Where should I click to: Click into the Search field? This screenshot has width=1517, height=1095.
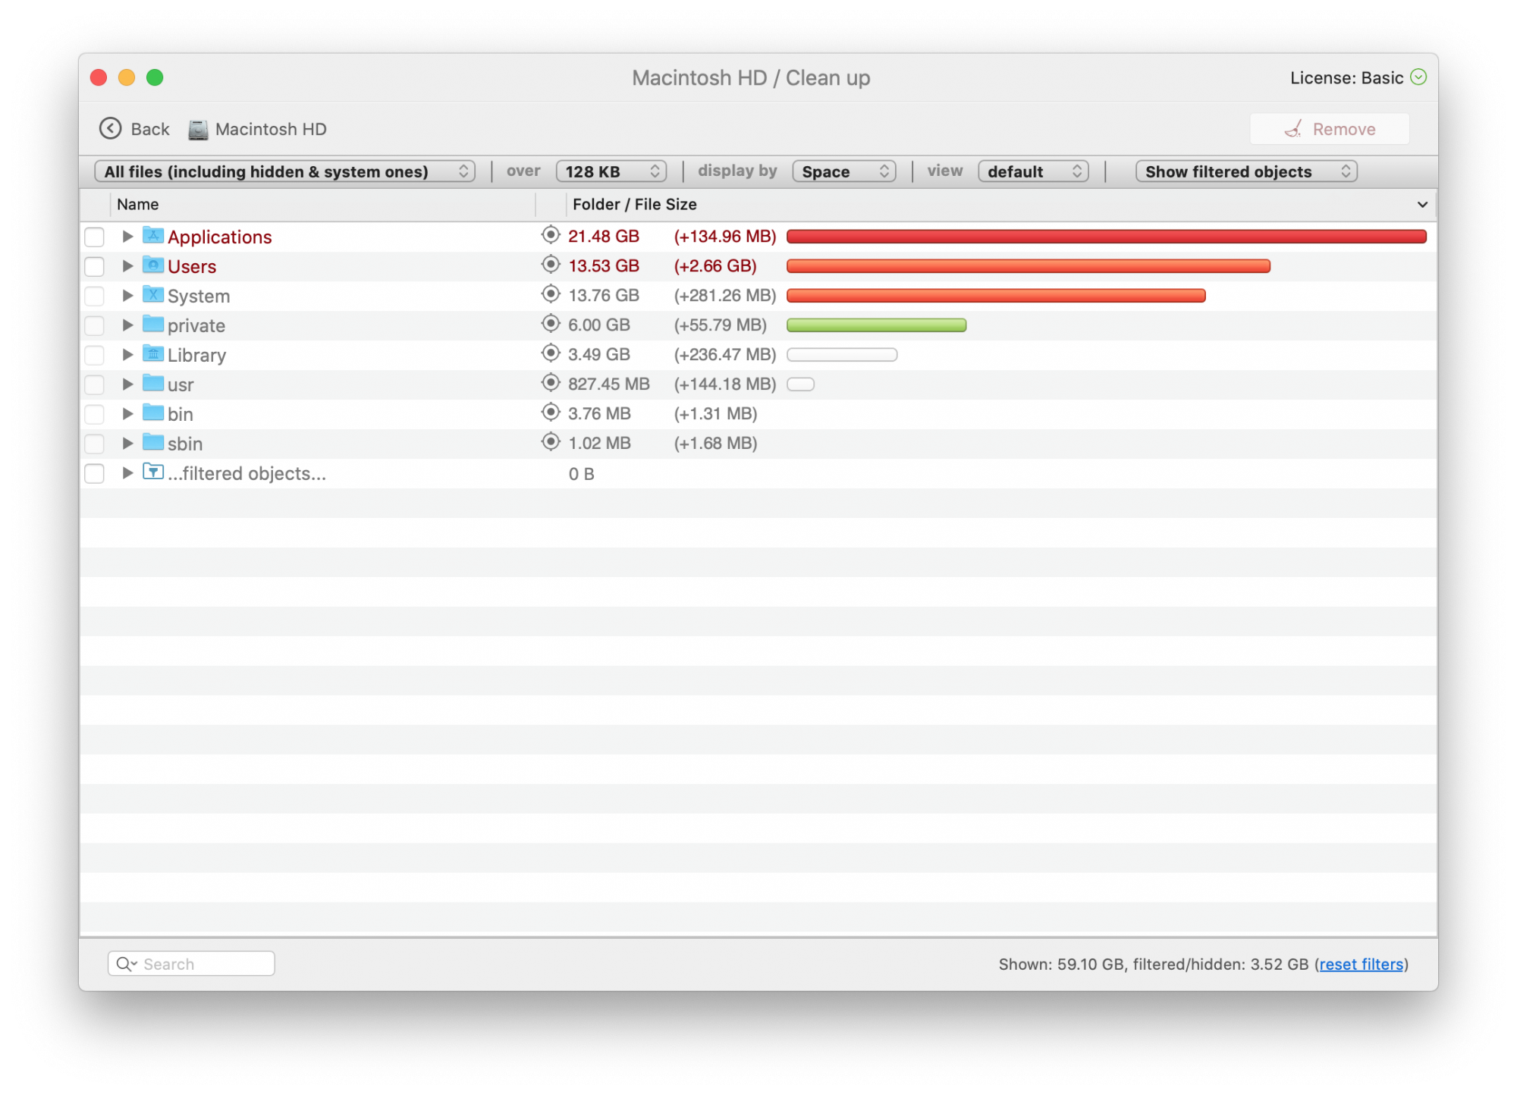pyautogui.click(x=191, y=964)
